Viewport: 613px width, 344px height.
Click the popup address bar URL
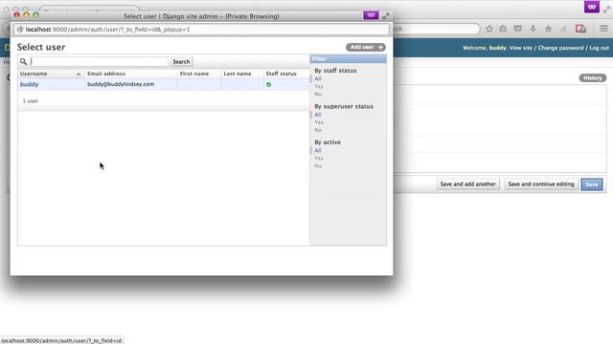point(107,30)
